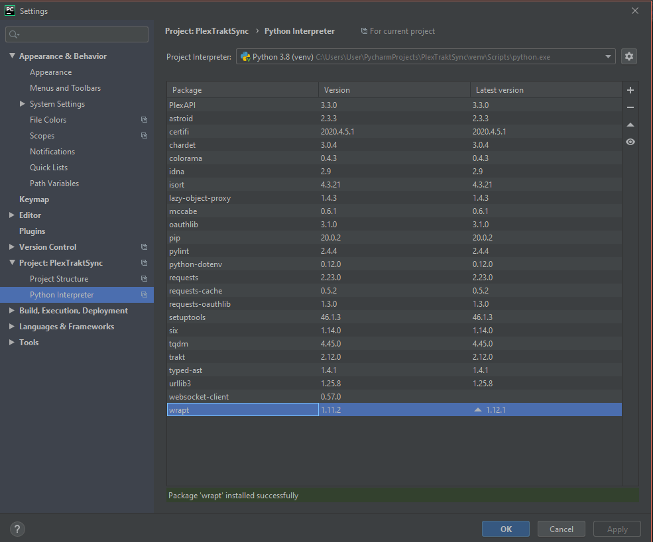The width and height of the screenshot is (653, 542).
Task: Click project-level icon beside Project: PlexTraktSync
Action: [144, 262]
